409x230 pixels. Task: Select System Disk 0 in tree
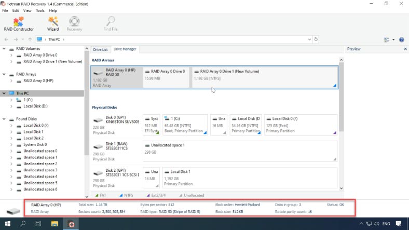(x=35, y=144)
